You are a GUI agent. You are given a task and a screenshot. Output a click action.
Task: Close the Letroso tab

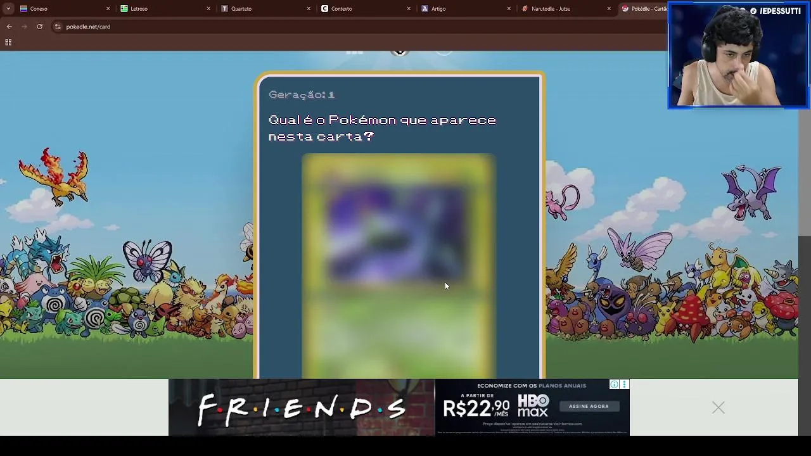pos(208,9)
